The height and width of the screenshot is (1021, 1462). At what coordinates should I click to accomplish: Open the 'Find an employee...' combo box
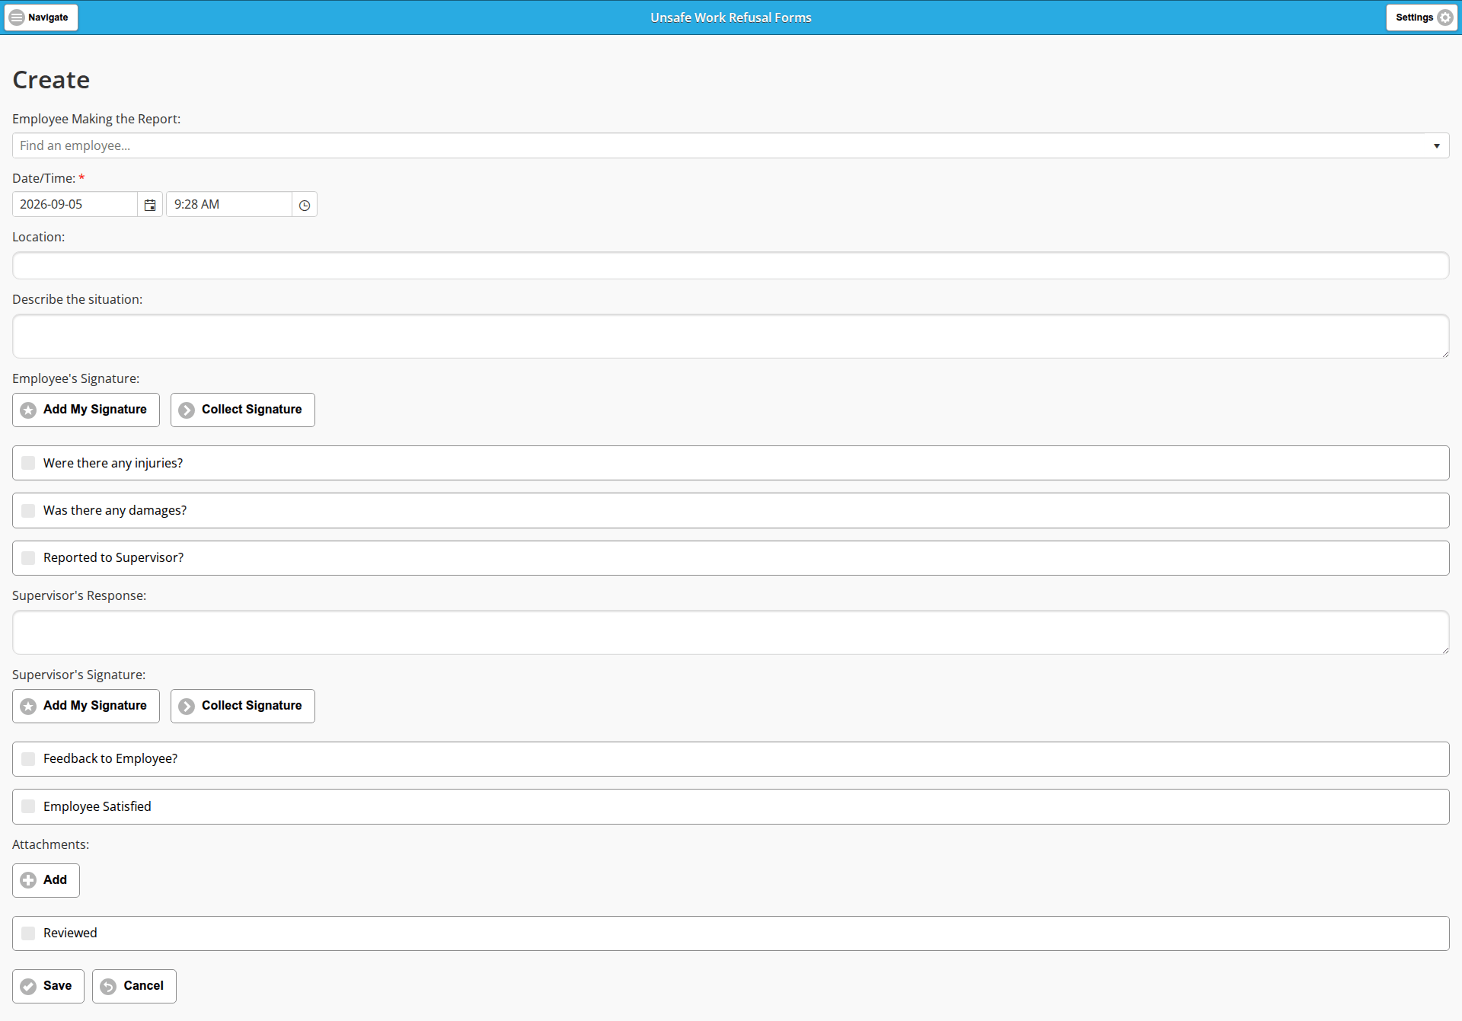point(730,145)
